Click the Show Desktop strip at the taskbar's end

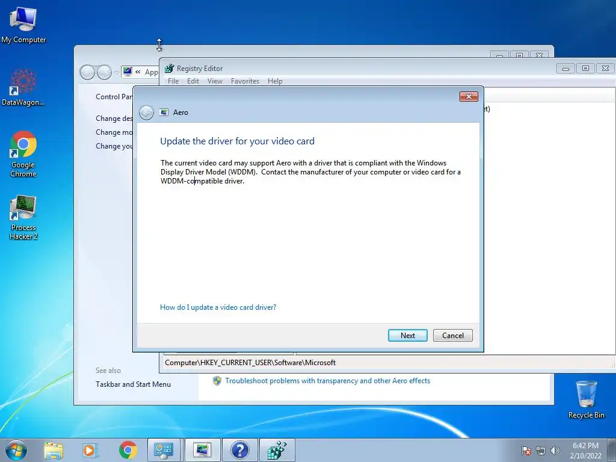point(612,451)
